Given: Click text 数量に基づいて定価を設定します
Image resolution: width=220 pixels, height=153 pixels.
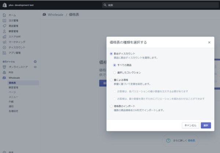Looking at the screenshot, I should 132,84.
